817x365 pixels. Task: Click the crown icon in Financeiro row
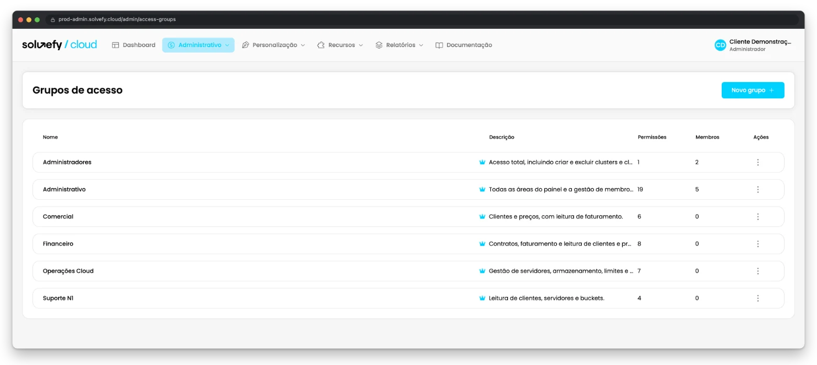(x=482, y=244)
